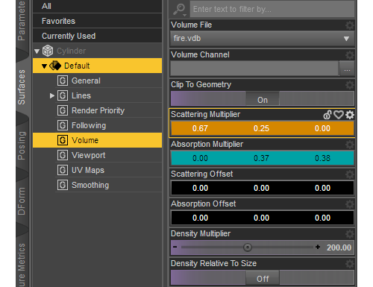Viewport: 373px width, 287px height.
Task: Open gear menu for Volume Channel
Action: tap(350, 55)
